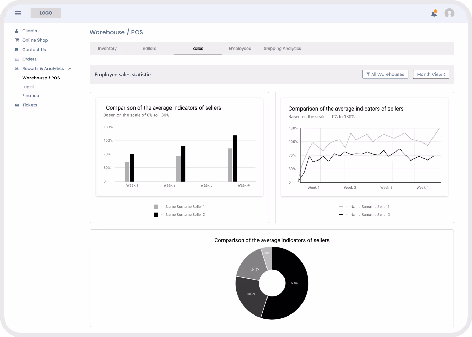The width and height of the screenshot is (472, 337).
Task: Click gray Seller 1 bar legend swatch
Action: [156, 207]
